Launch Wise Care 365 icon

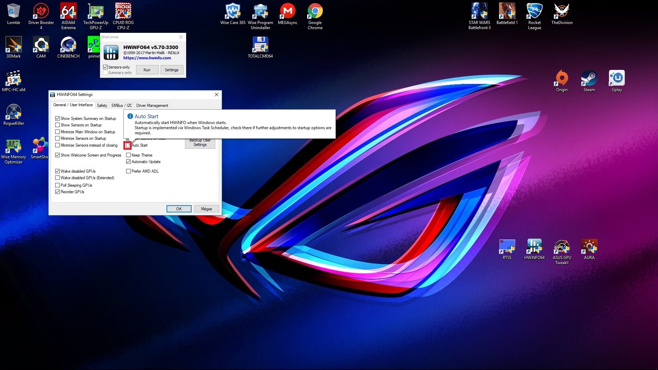[x=233, y=14]
